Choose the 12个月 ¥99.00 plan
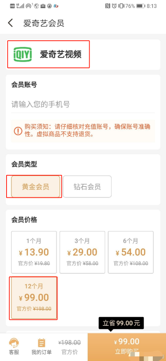 click(34, 298)
